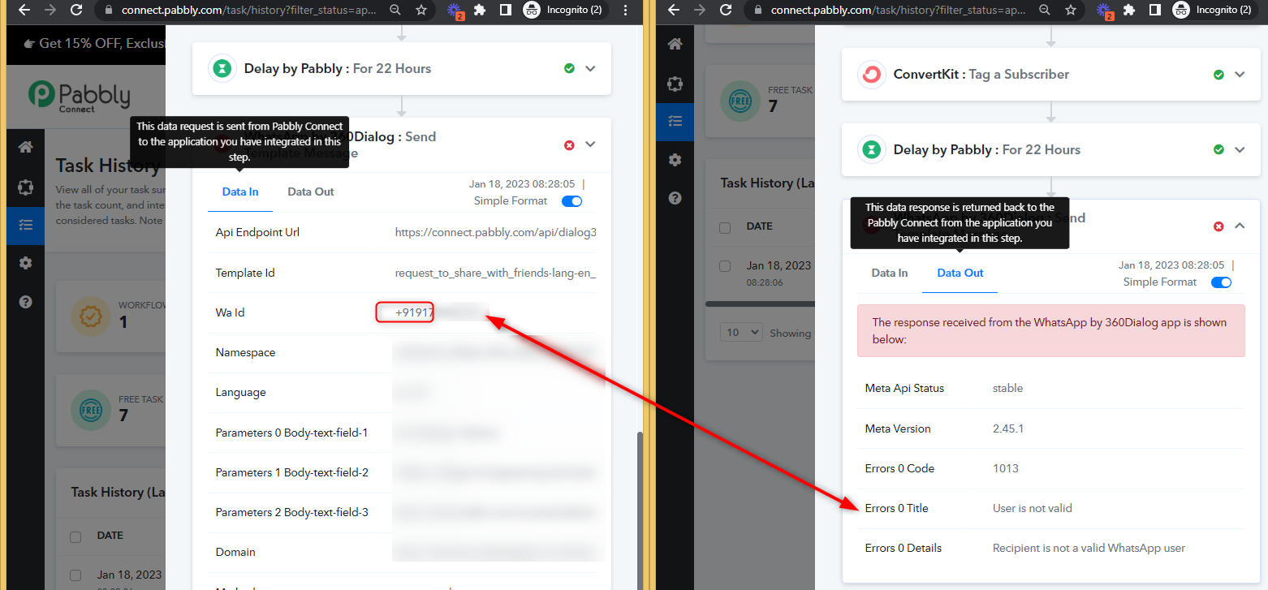
Task: Switch to Data In tab in left window
Action: [240, 192]
